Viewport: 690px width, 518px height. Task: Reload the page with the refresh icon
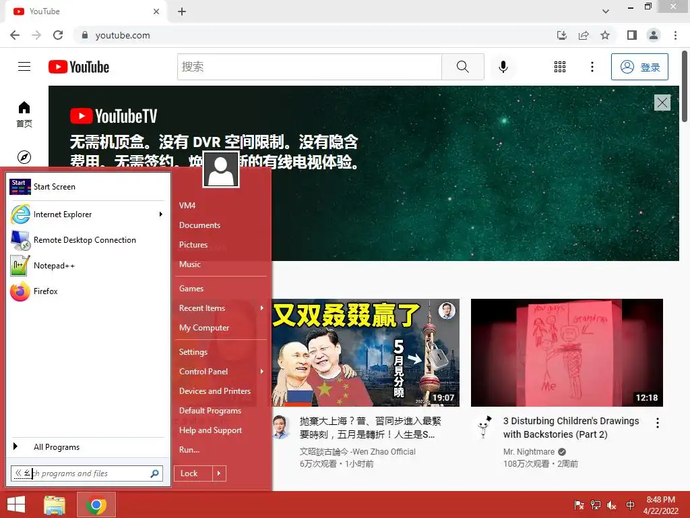click(58, 35)
